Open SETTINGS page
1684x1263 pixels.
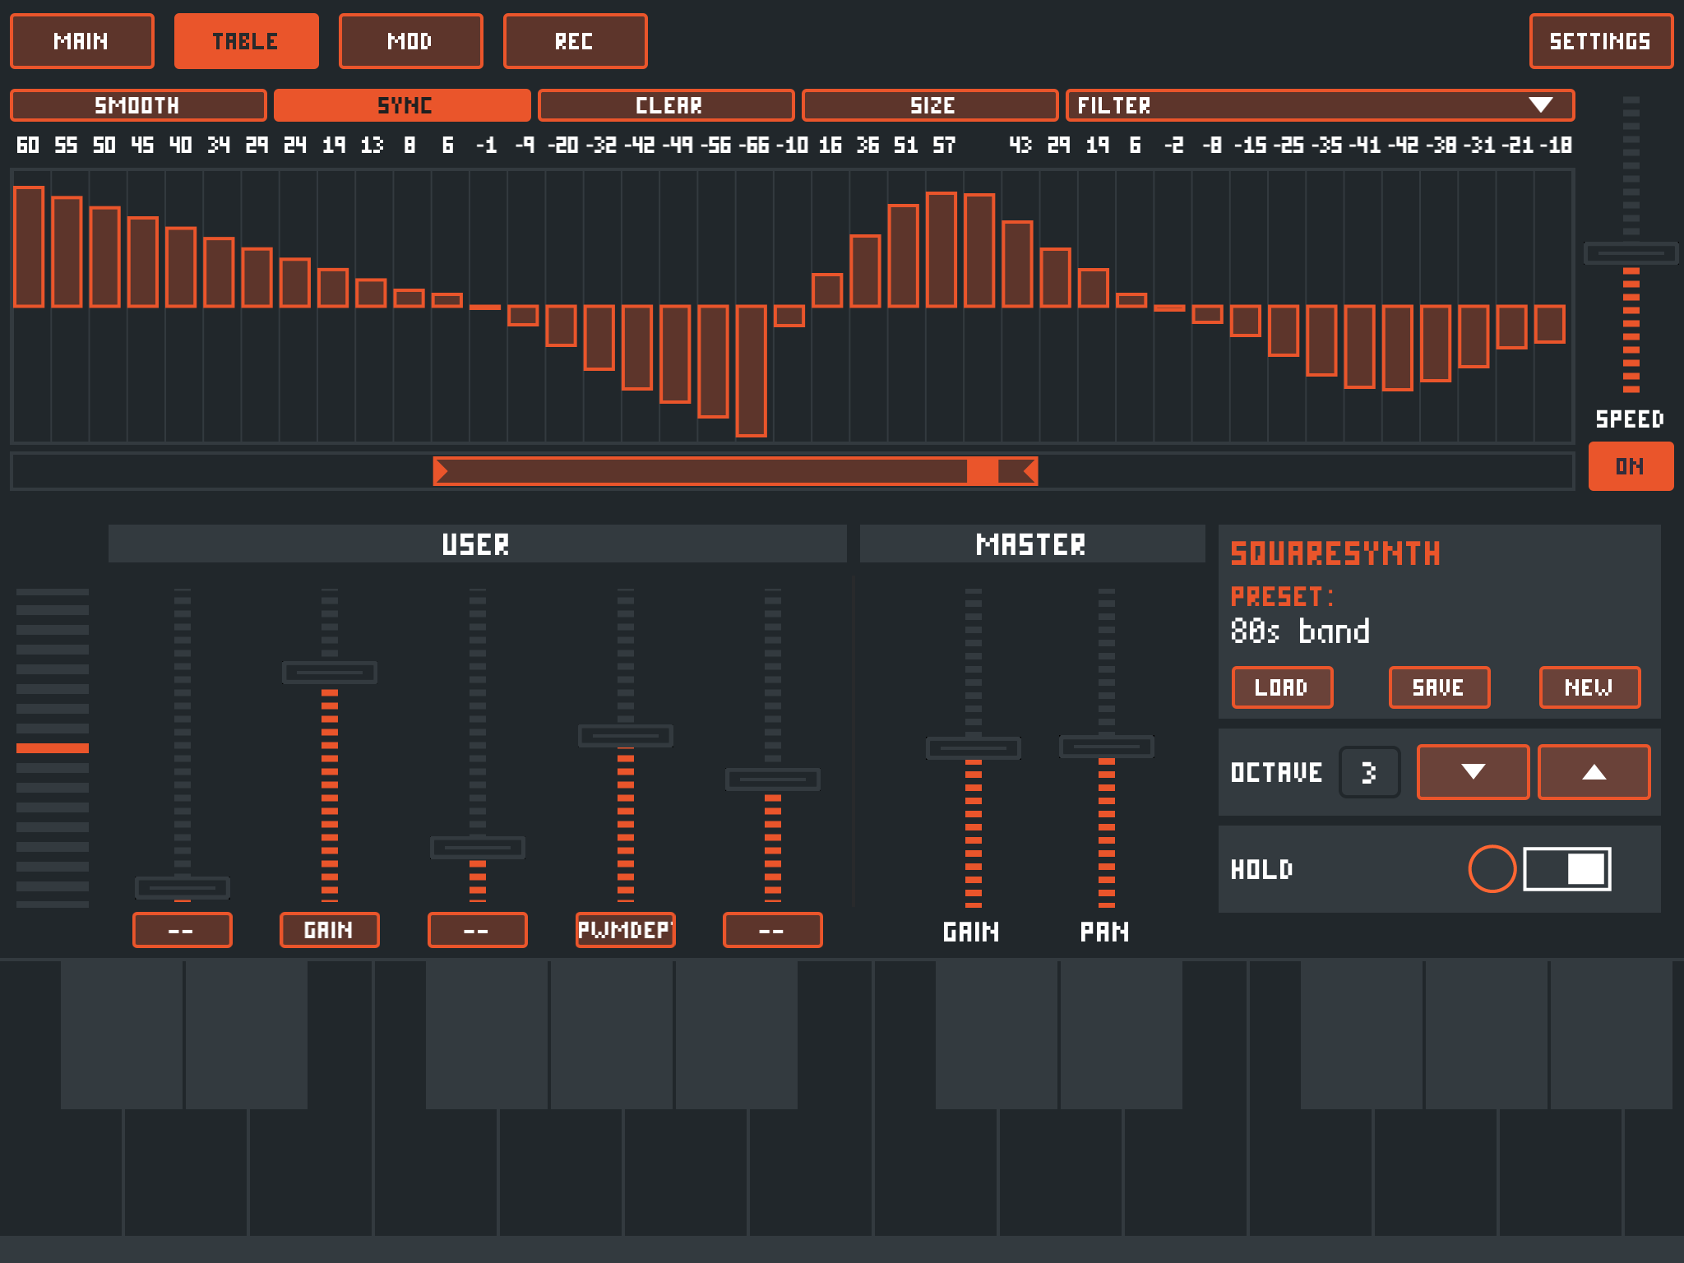pyautogui.click(x=1600, y=41)
